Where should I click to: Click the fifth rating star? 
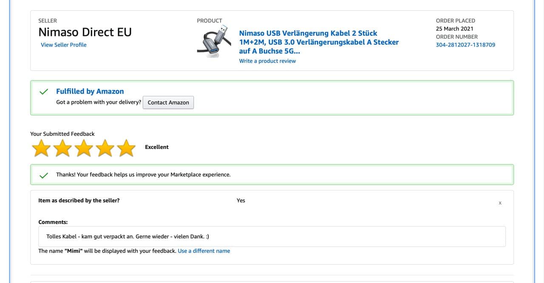click(126, 148)
